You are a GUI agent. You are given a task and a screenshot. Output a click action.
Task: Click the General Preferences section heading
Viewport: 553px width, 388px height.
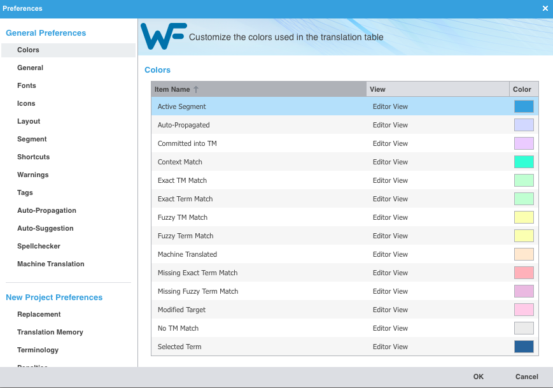[46, 33]
